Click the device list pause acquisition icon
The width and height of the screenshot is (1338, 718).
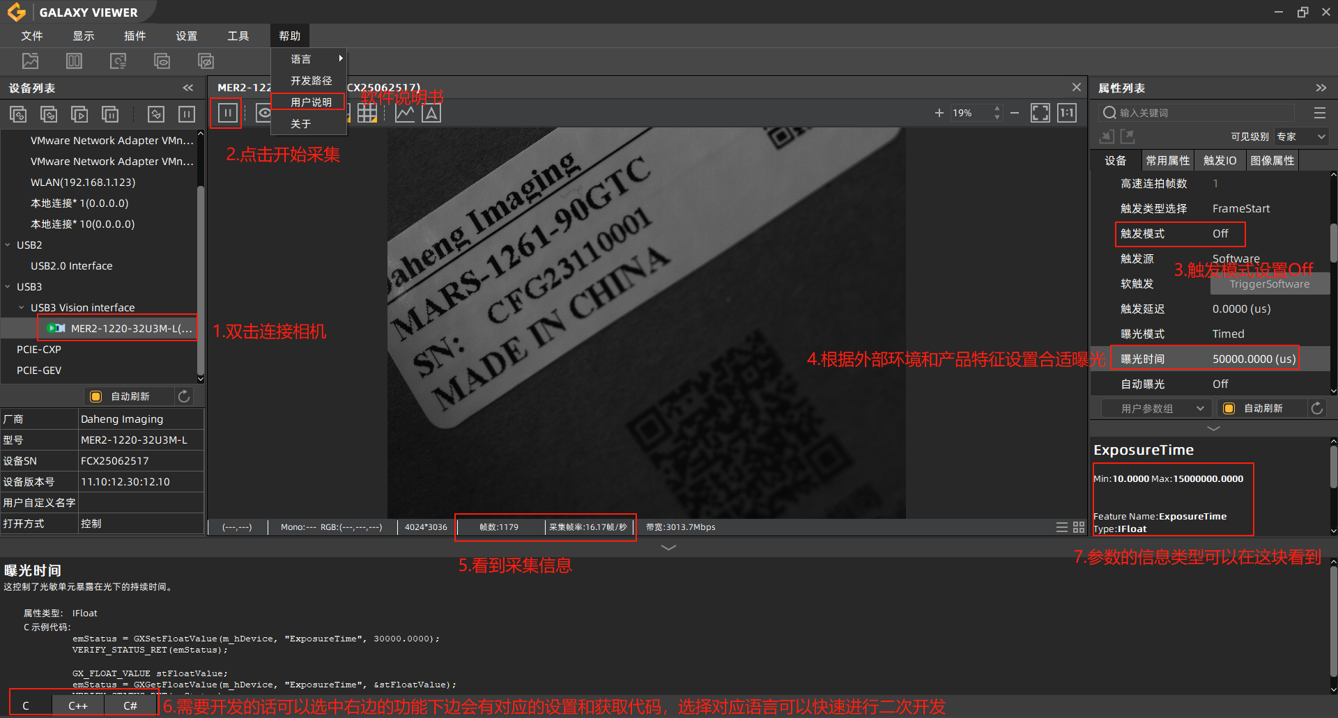(187, 114)
